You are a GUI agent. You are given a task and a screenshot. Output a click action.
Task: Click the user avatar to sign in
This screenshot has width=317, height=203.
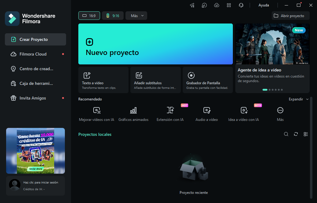pyautogui.click(x=15, y=185)
